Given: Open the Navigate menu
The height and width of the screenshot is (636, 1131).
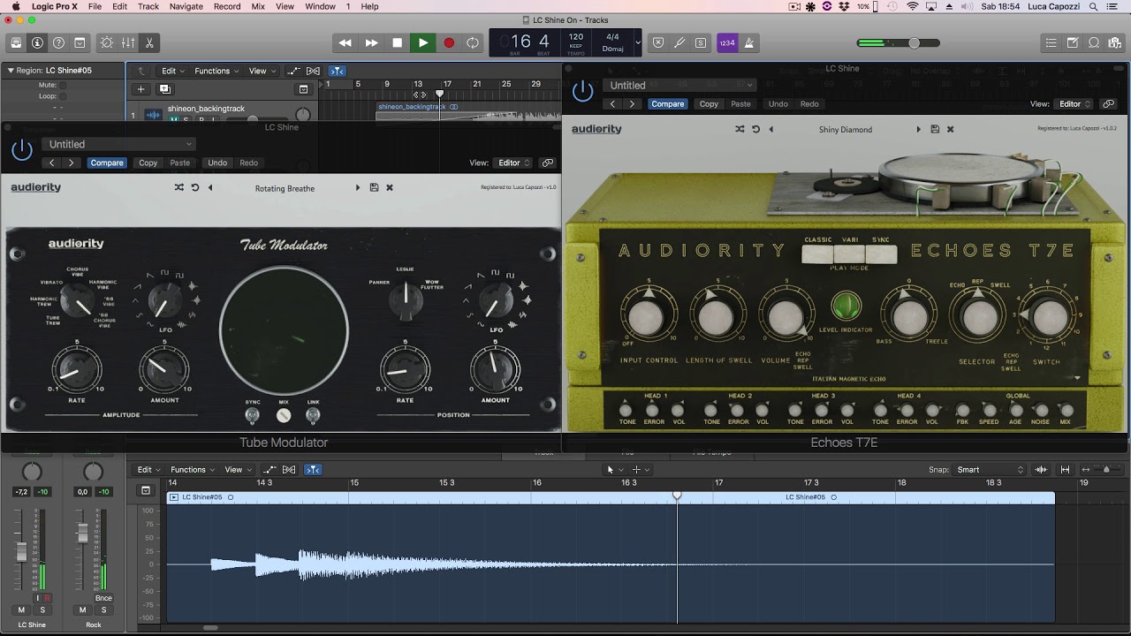Looking at the screenshot, I should pyautogui.click(x=186, y=6).
